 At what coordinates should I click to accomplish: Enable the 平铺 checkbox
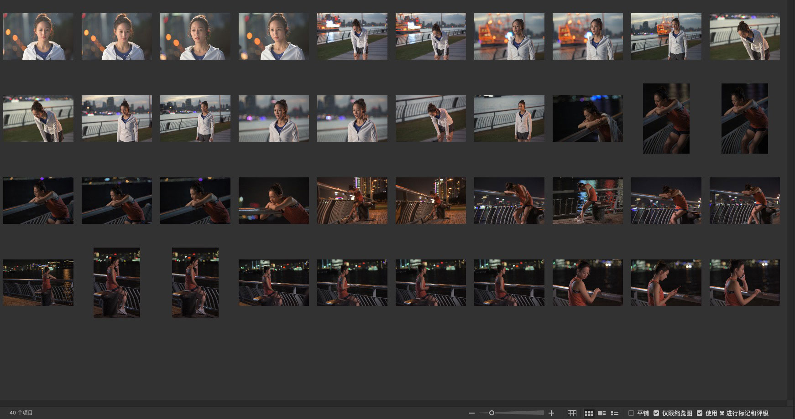point(631,413)
